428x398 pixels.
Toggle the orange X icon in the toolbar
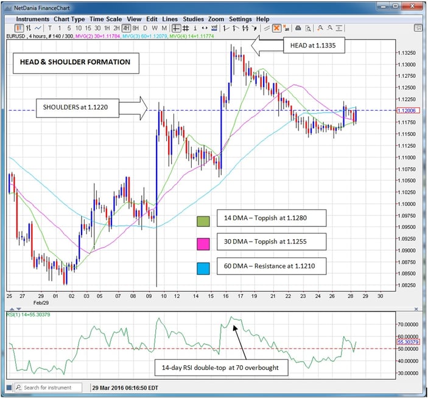coord(276,28)
